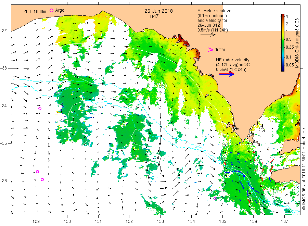Click longitude axis label '135'
The height and width of the screenshot is (226, 308).
[222, 222]
